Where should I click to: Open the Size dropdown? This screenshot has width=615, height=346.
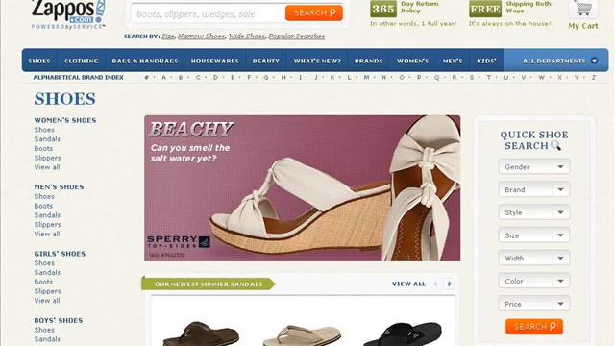click(x=534, y=235)
